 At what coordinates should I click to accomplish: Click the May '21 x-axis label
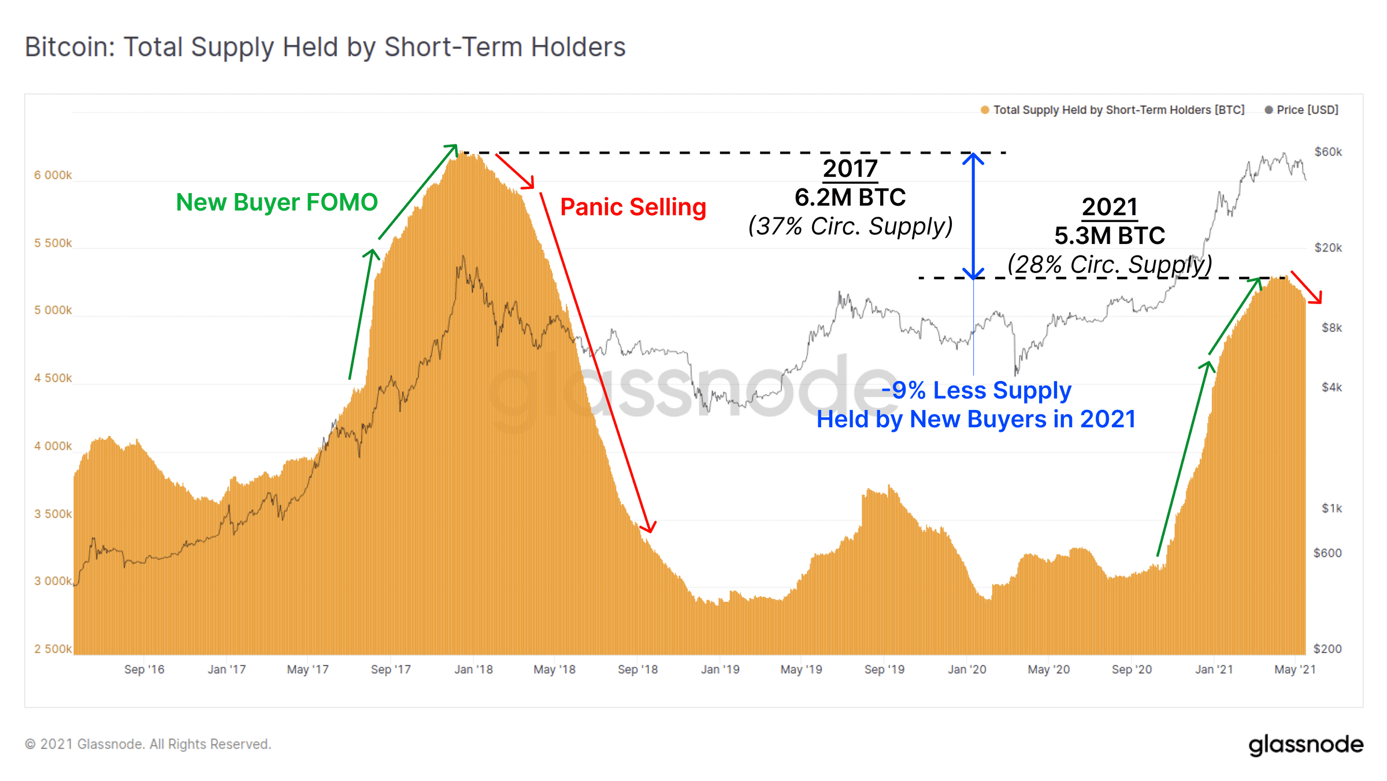pyautogui.click(x=1295, y=669)
